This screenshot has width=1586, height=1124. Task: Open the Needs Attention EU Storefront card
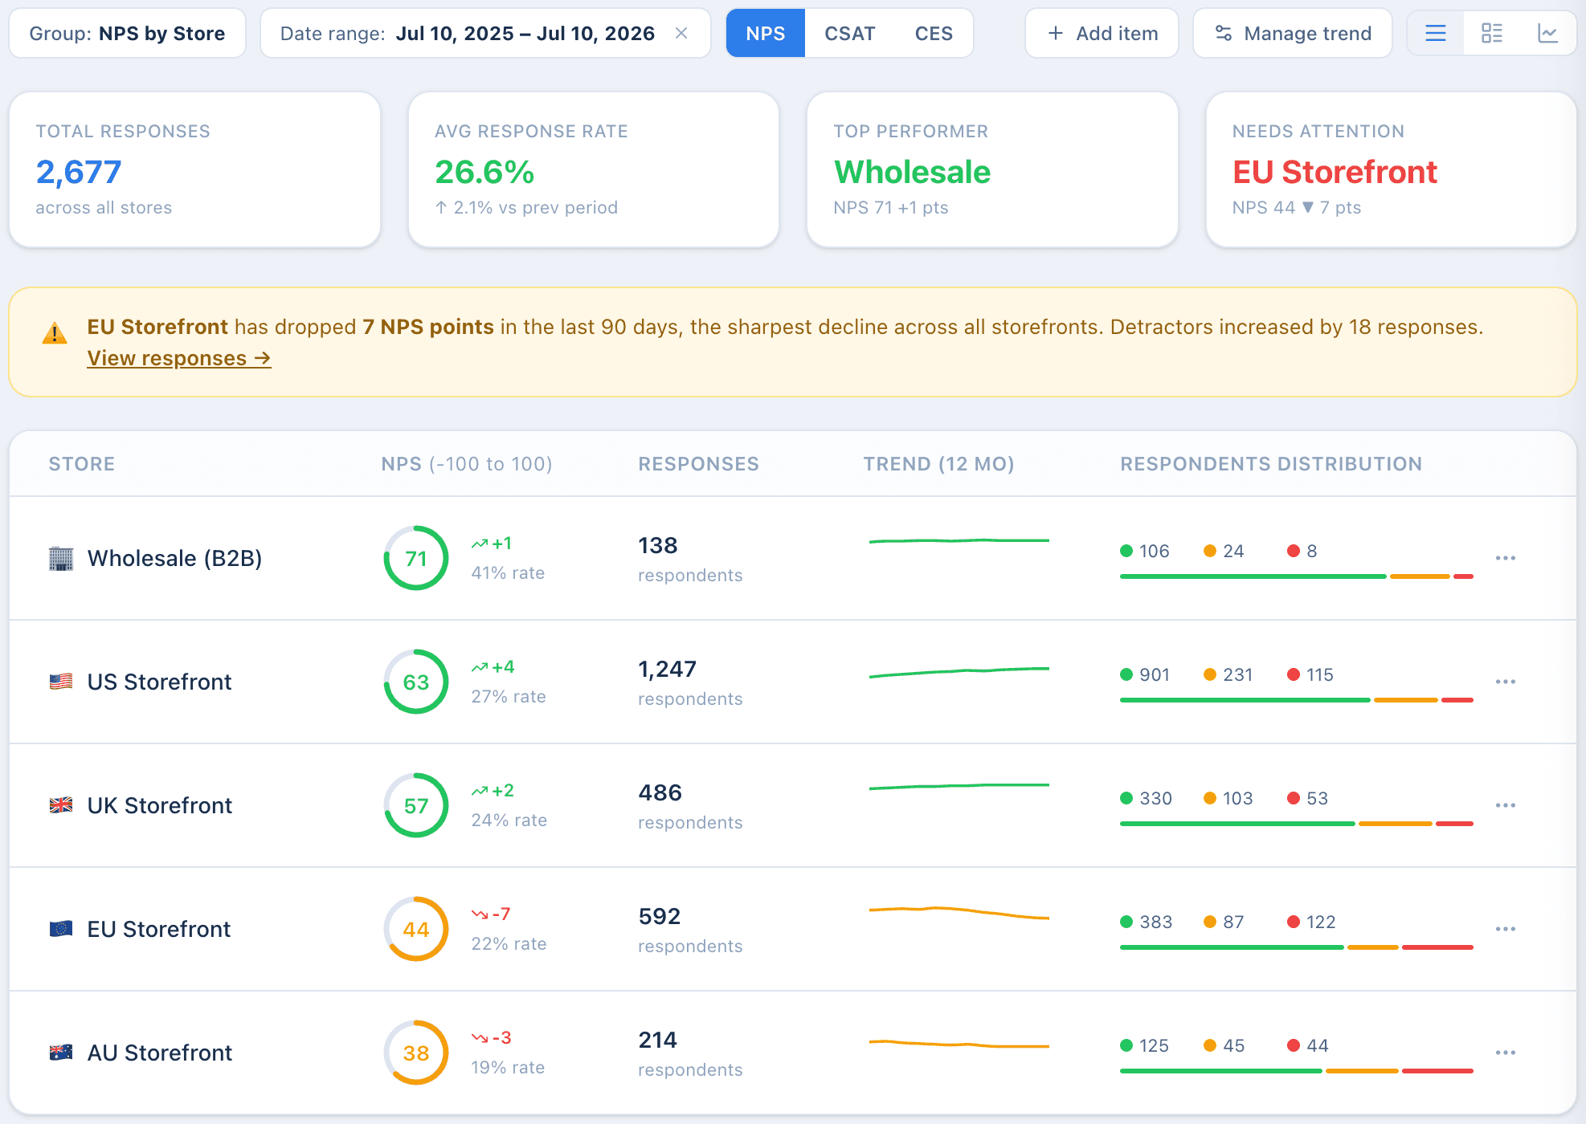click(x=1392, y=169)
